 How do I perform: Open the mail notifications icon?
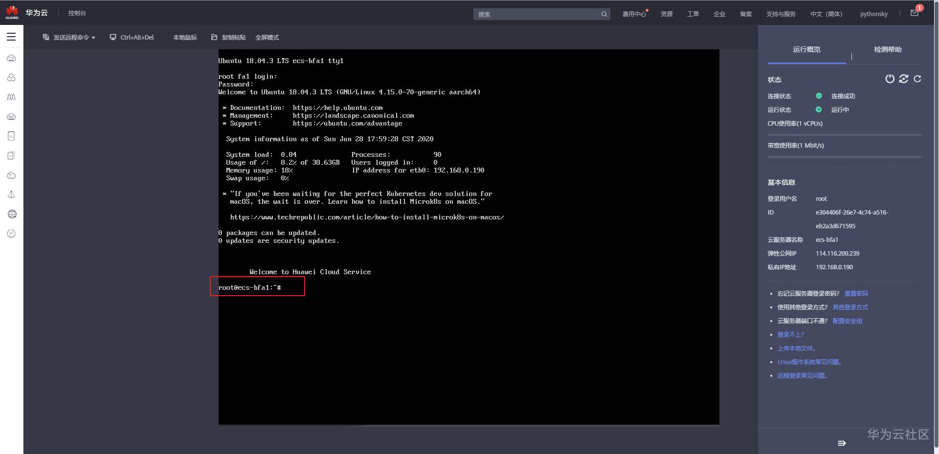coord(914,13)
